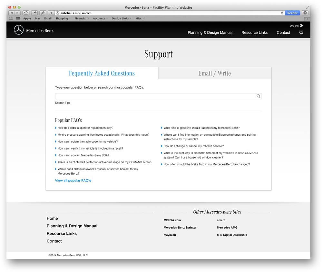Open FAQ on contacting Mercedes-Benz USA

pos(83,155)
